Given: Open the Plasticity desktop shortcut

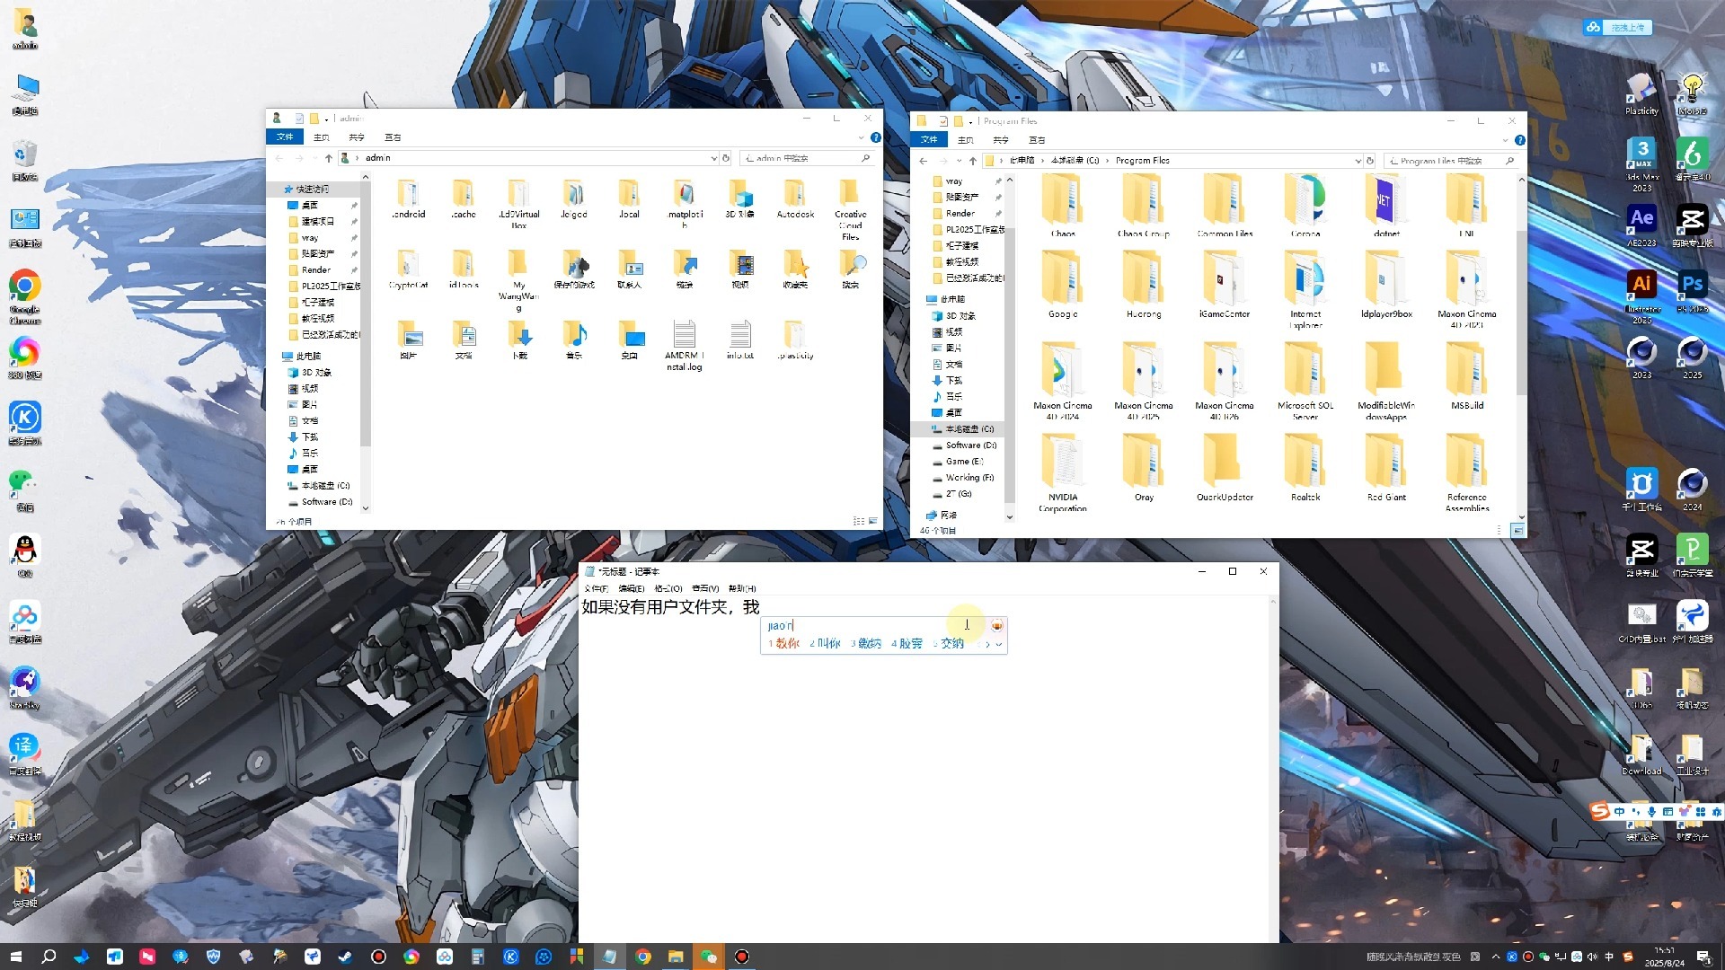Looking at the screenshot, I should pos(1641,93).
